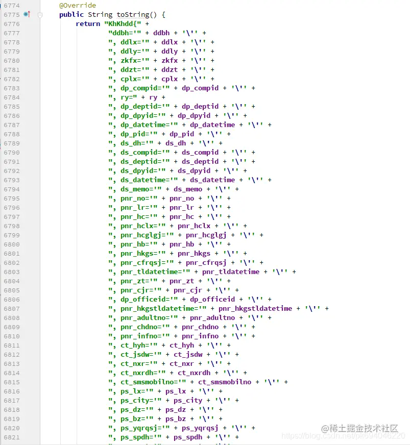Click line number 6774
The width and height of the screenshot is (410, 445).
click(12, 6)
